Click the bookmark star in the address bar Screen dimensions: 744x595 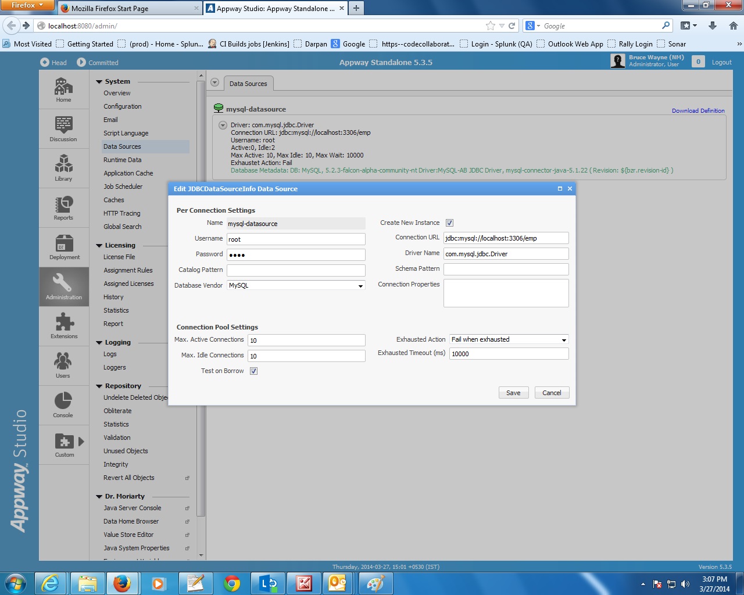click(491, 26)
